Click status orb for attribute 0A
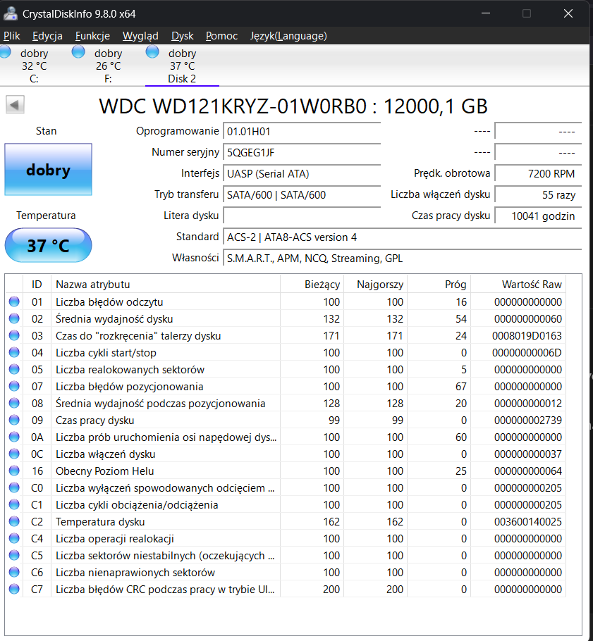Screen dimensions: 593x641 [x=14, y=437]
